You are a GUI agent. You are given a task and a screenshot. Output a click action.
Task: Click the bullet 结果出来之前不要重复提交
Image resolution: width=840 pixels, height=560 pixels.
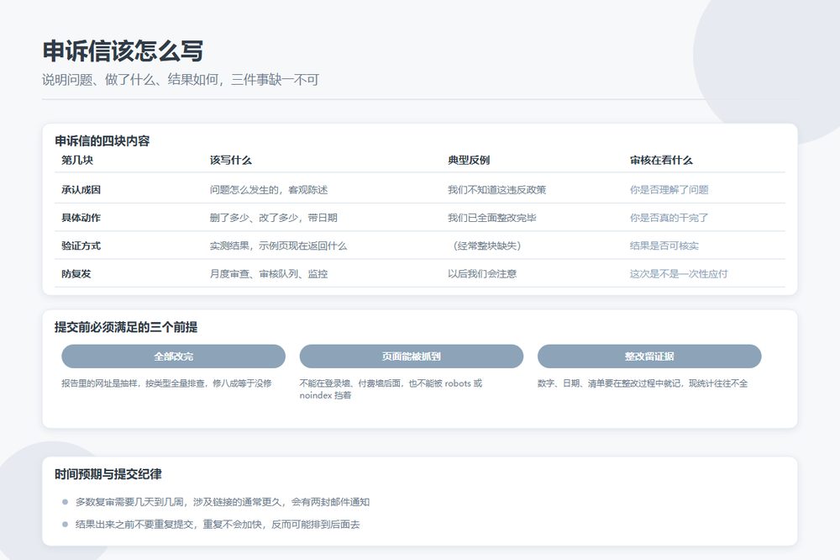pyautogui.click(x=218, y=525)
